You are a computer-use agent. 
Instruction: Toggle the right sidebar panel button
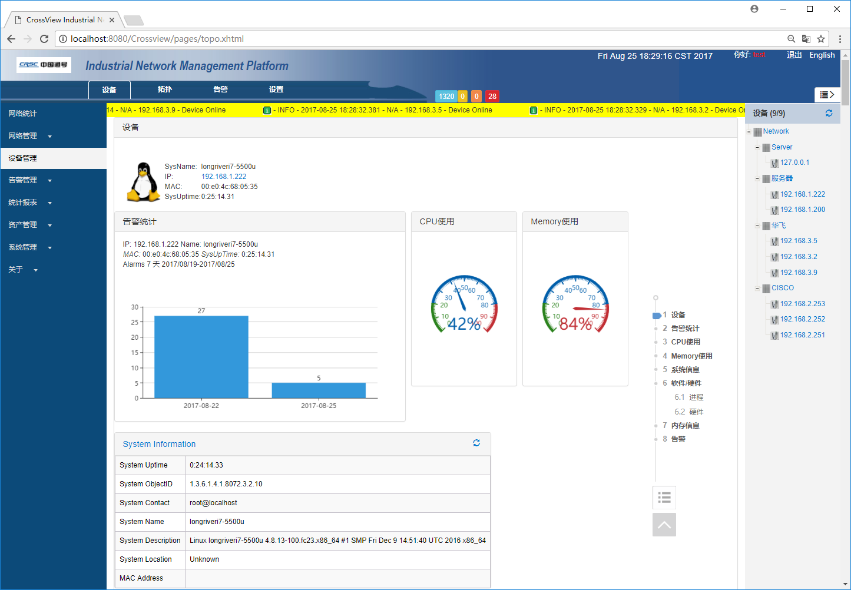pyautogui.click(x=827, y=94)
